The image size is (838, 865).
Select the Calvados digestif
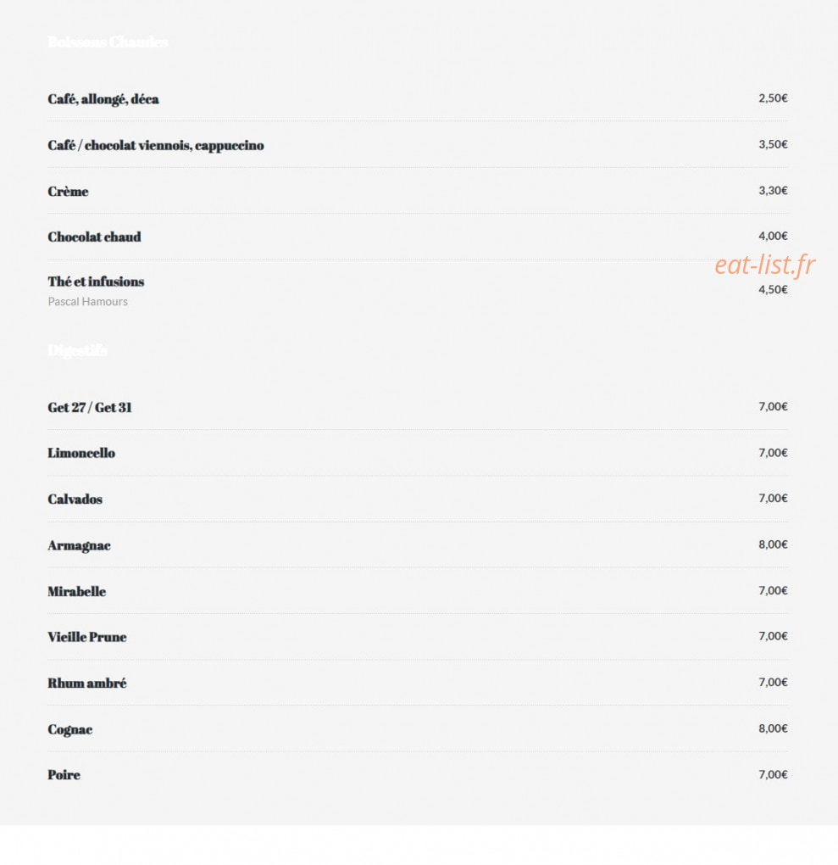[x=75, y=499]
